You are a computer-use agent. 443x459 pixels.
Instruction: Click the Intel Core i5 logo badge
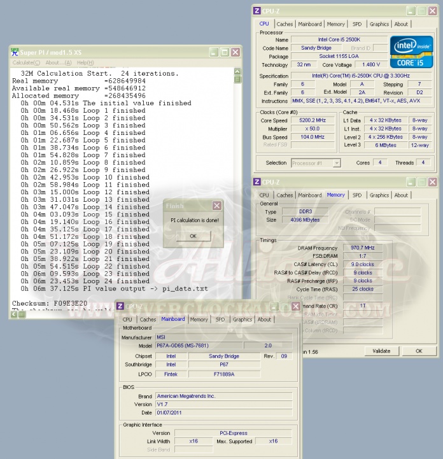pyautogui.click(x=411, y=52)
